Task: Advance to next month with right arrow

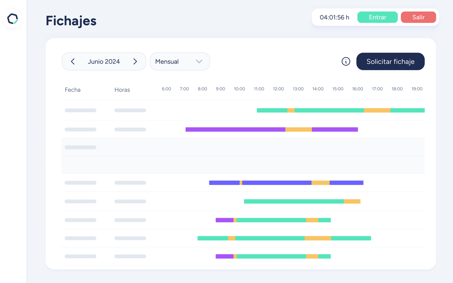Action: (135, 61)
